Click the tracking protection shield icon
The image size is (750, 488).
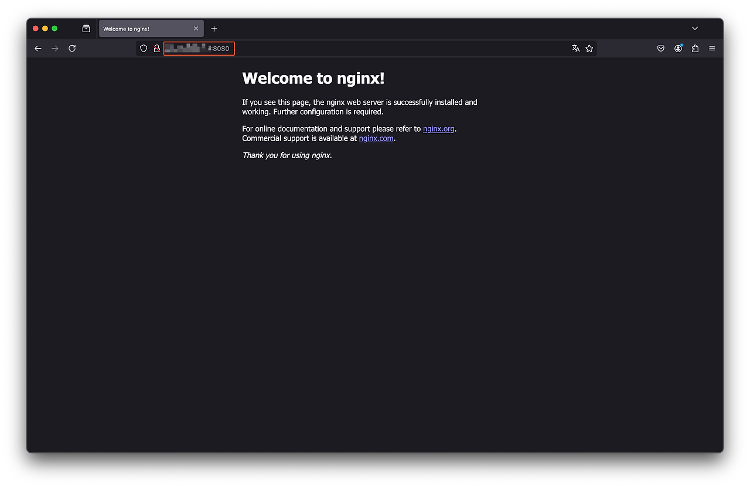(144, 49)
